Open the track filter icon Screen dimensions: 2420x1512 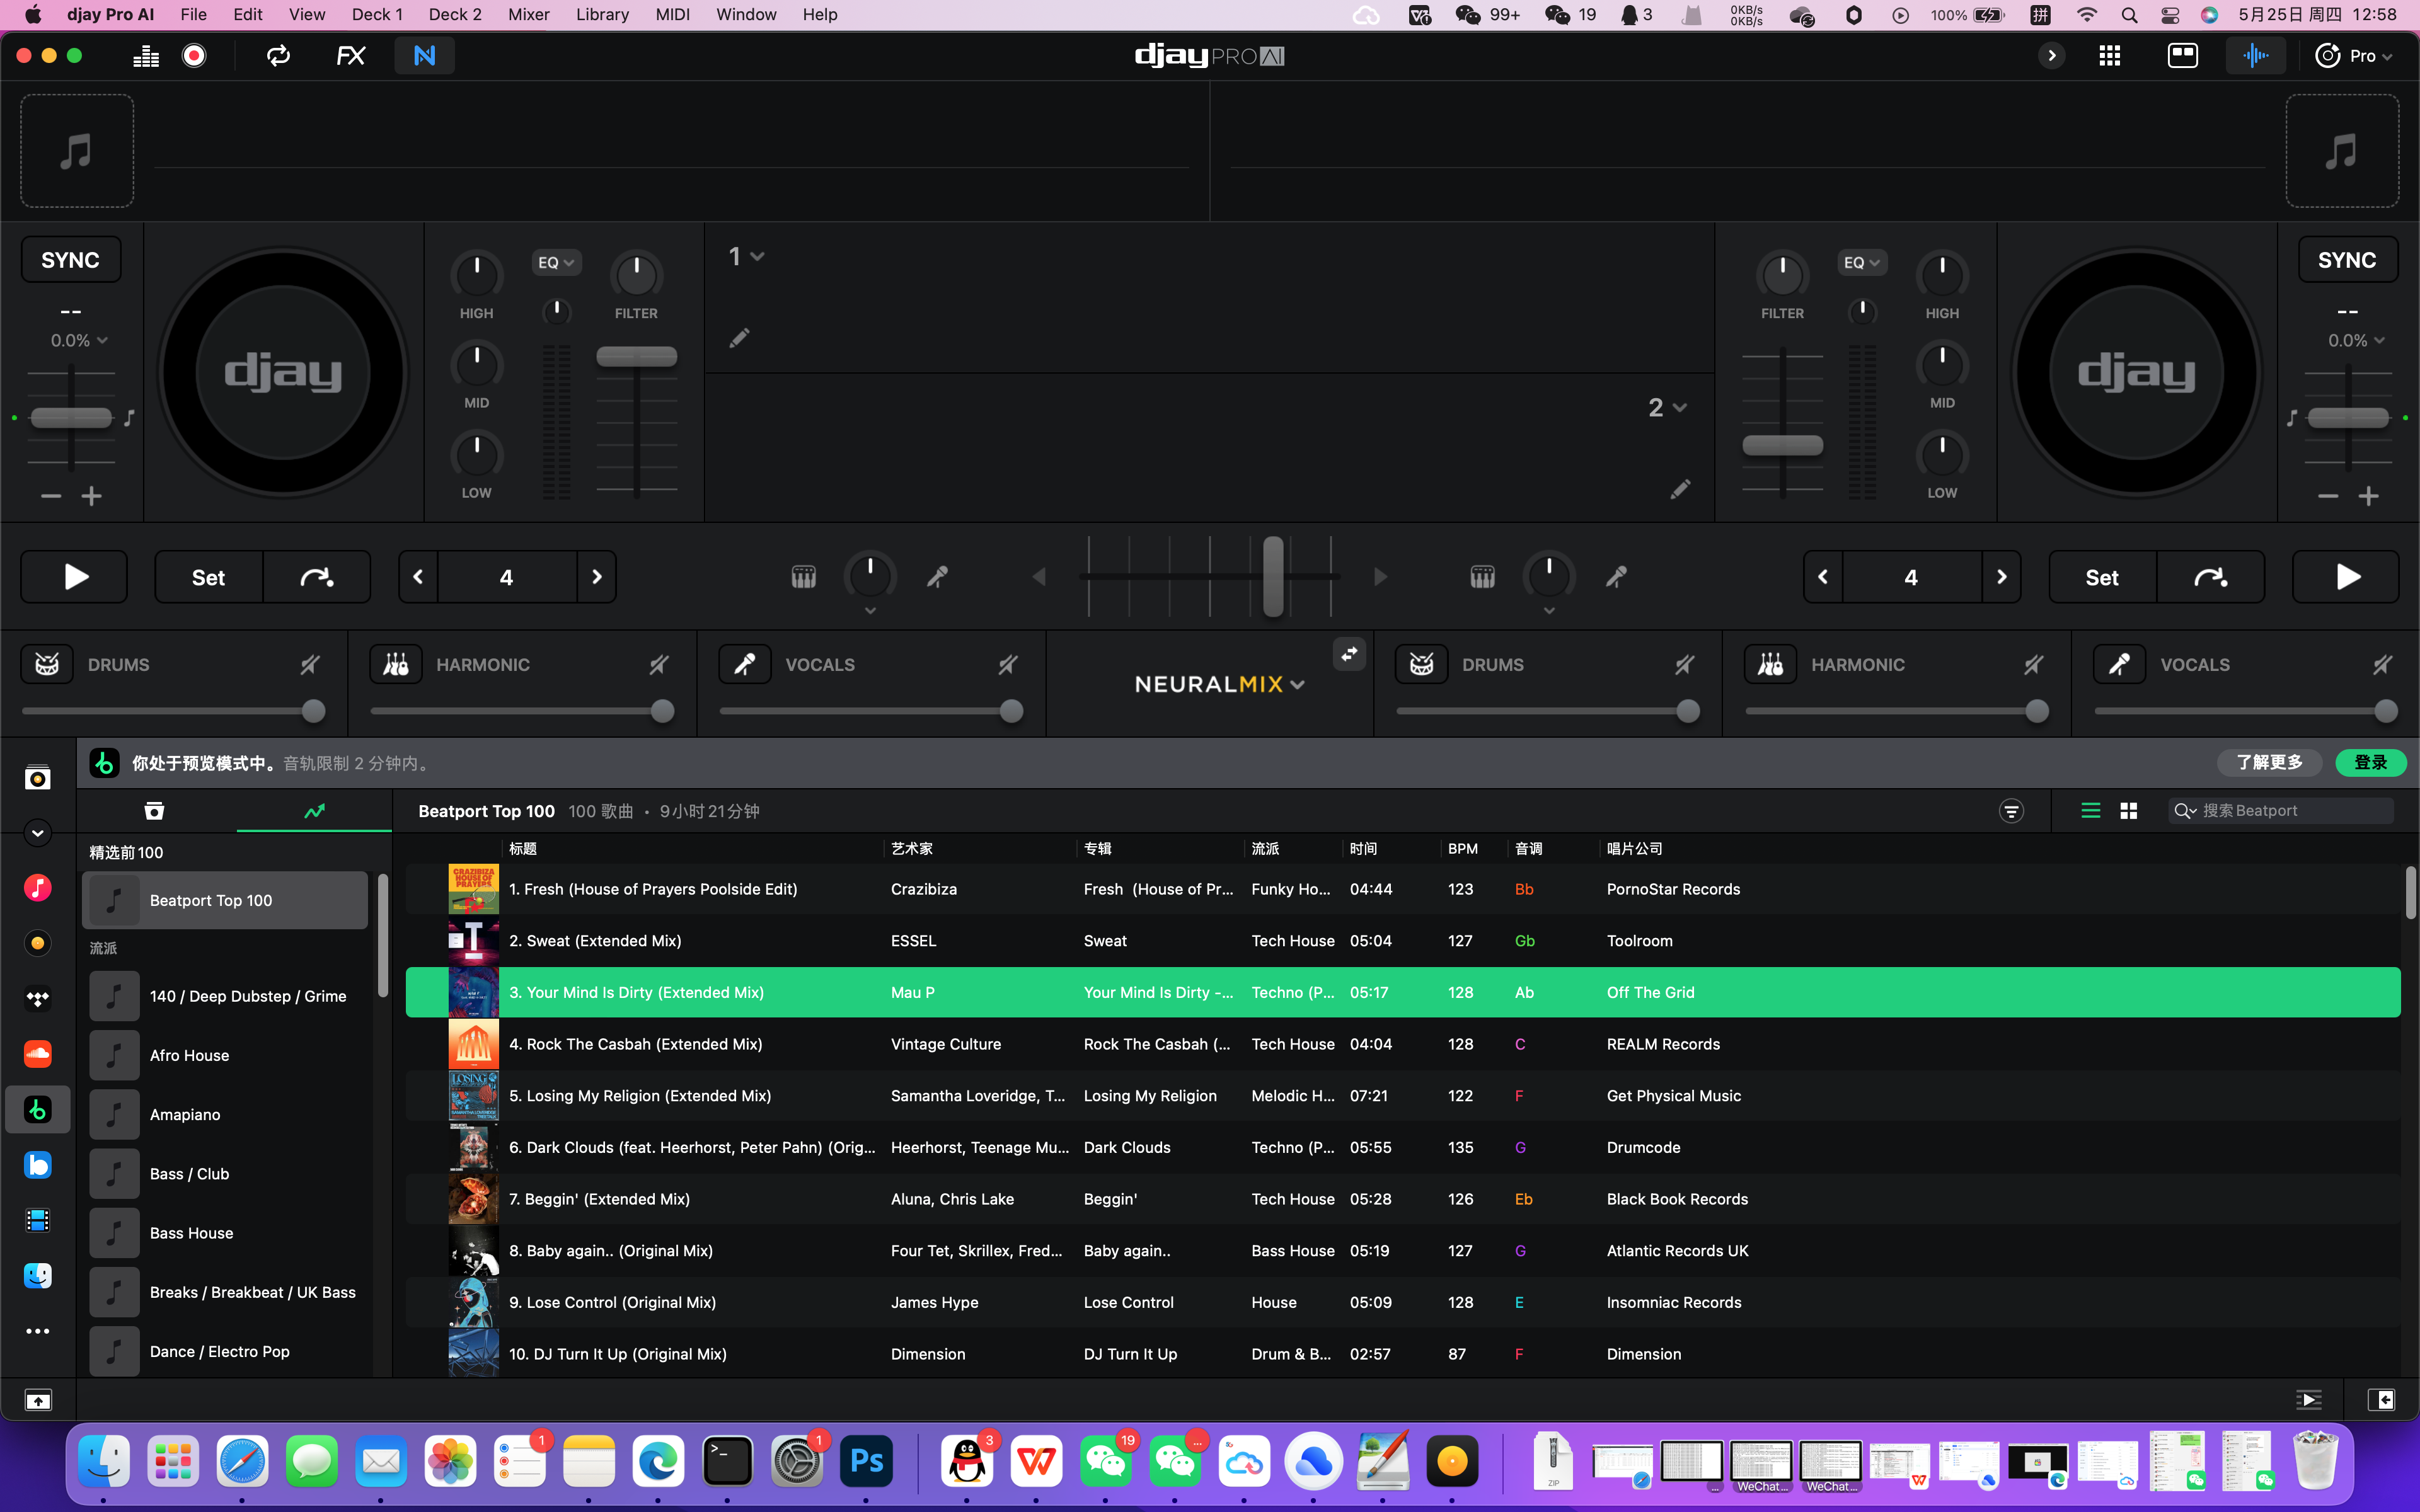(x=2011, y=811)
